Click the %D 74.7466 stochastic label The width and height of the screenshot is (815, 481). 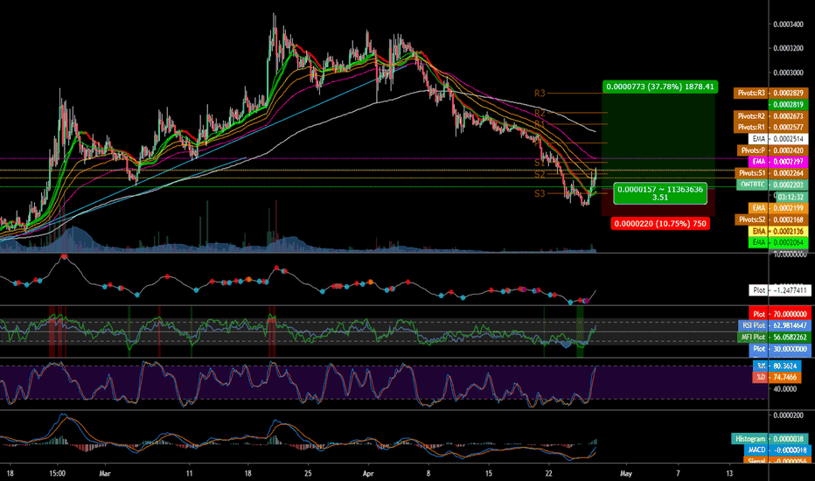click(x=777, y=378)
